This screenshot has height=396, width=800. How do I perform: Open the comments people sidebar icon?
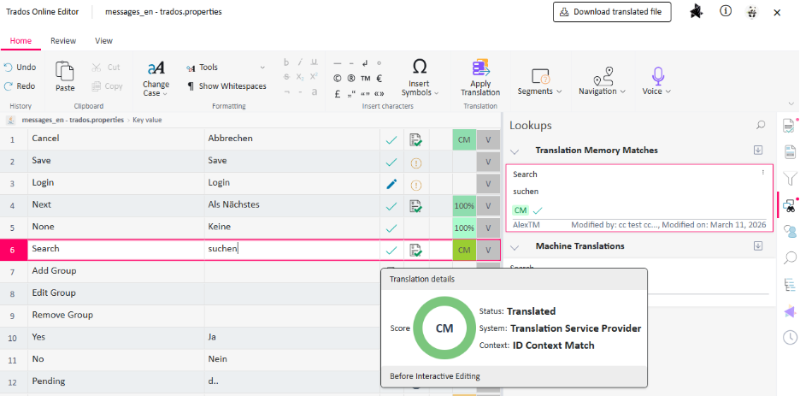coord(790,231)
